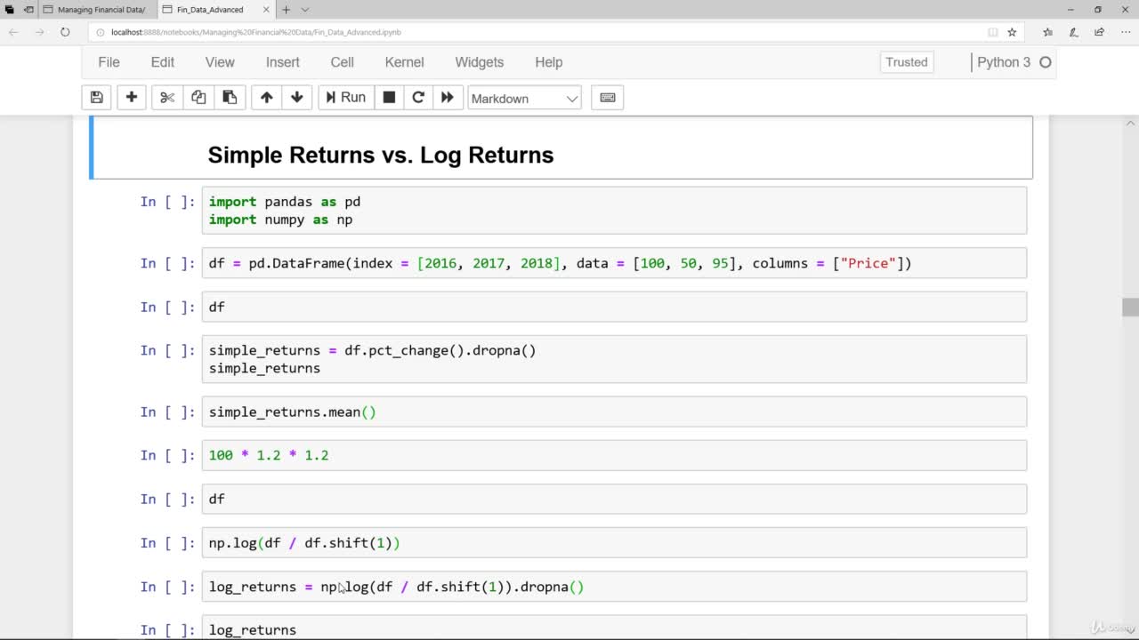Open the Widgets menu
This screenshot has height=640, width=1139.
tap(480, 62)
